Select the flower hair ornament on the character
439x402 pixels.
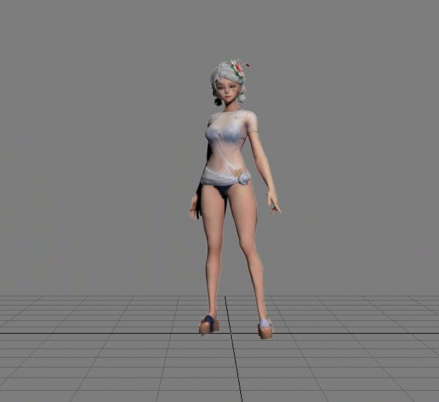point(240,68)
